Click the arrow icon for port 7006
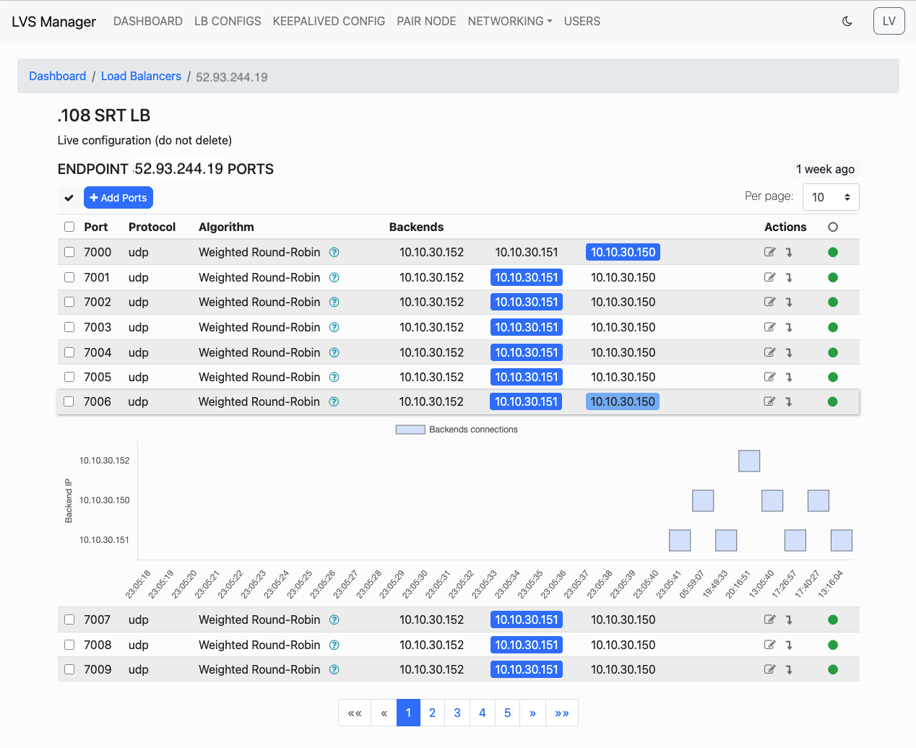 point(789,401)
